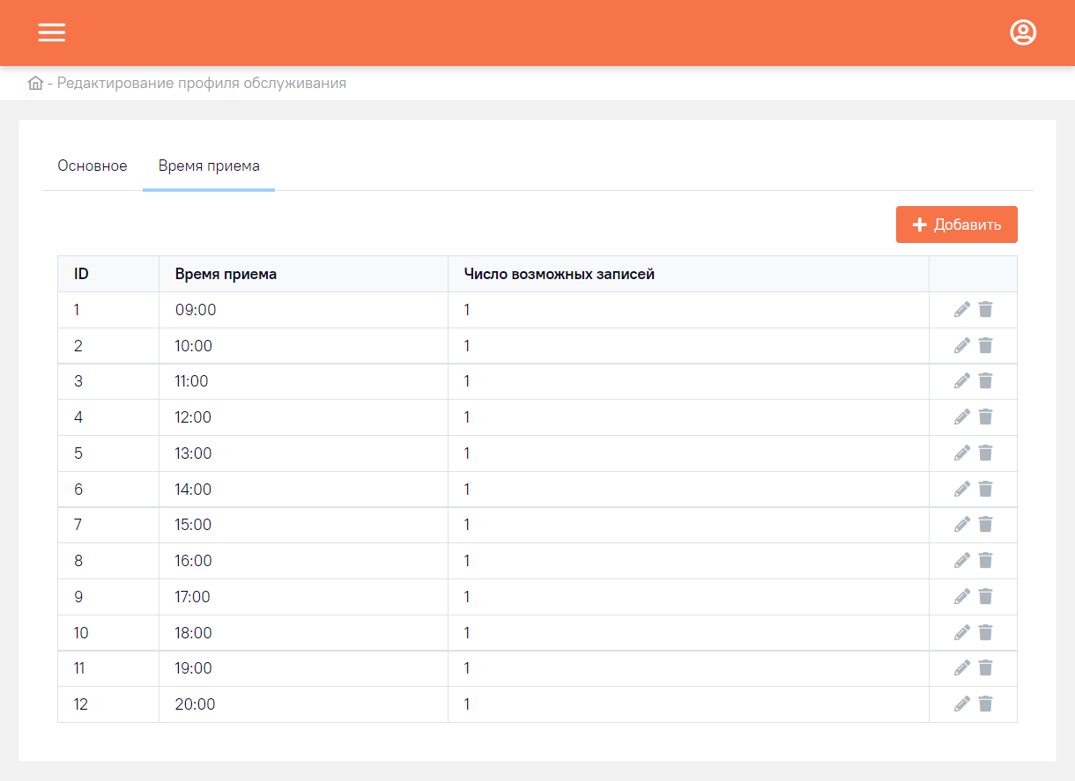
Task: Edit the 14:00 time slot
Action: [962, 490]
